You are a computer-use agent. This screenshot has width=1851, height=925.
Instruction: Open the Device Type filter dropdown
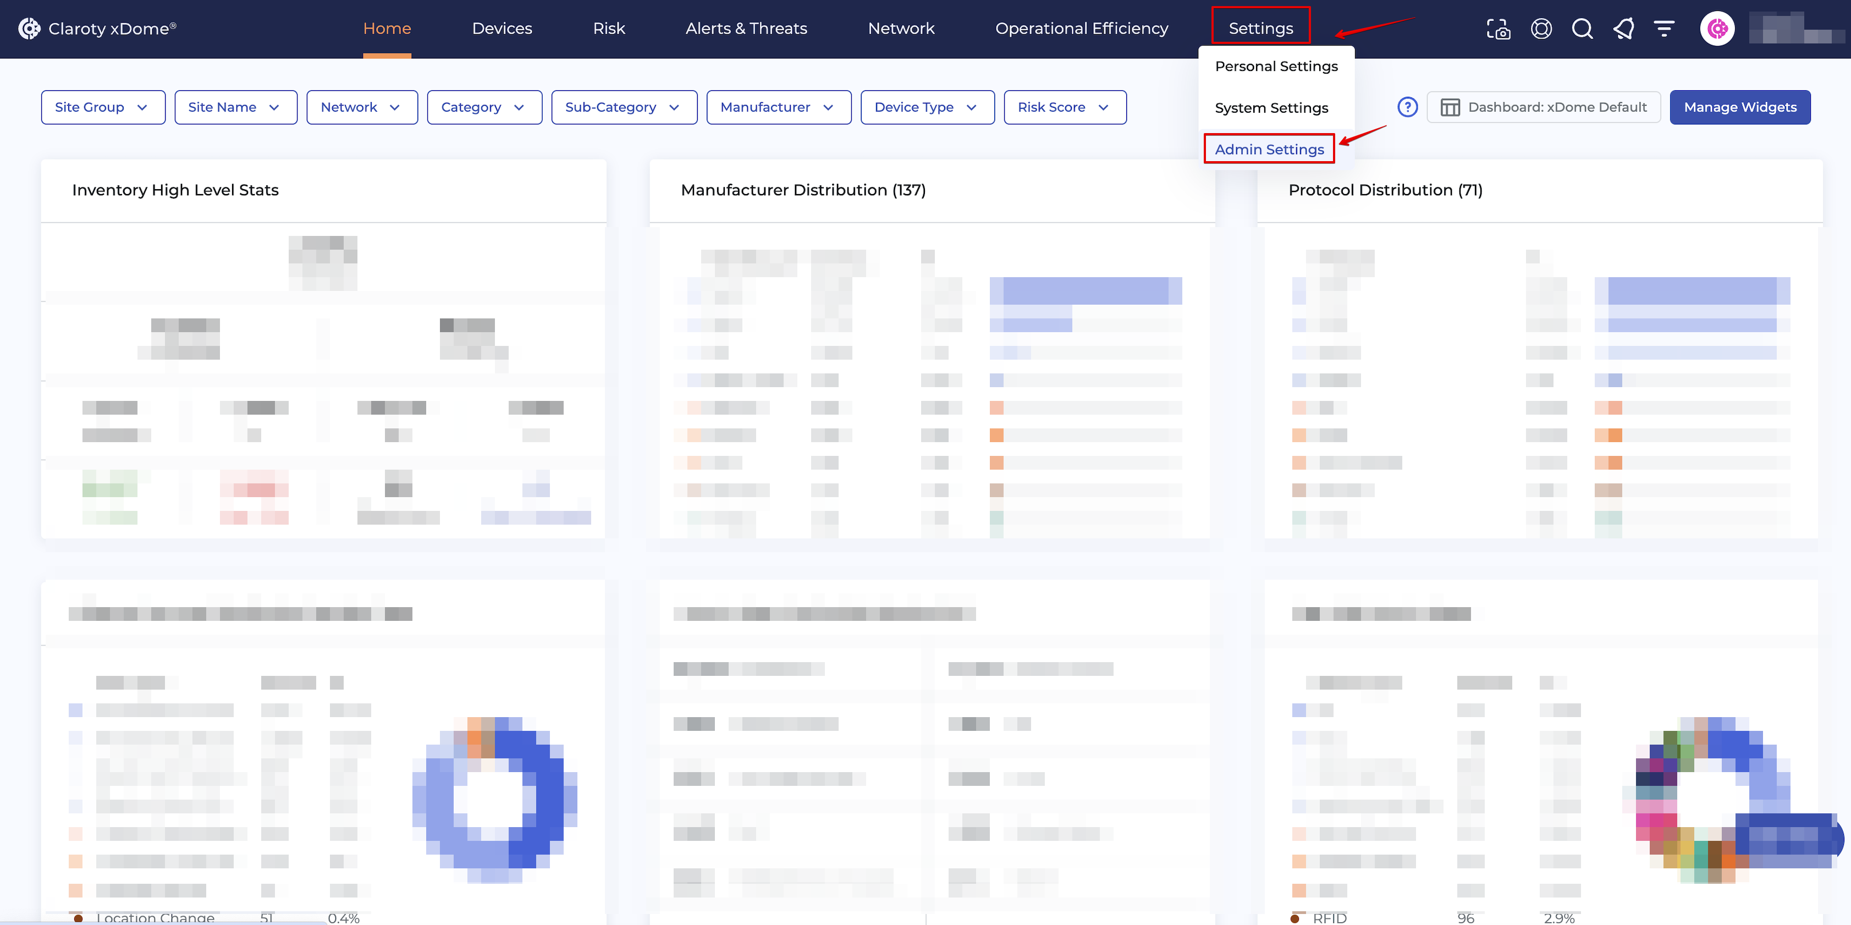pyautogui.click(x=927, y=107)
